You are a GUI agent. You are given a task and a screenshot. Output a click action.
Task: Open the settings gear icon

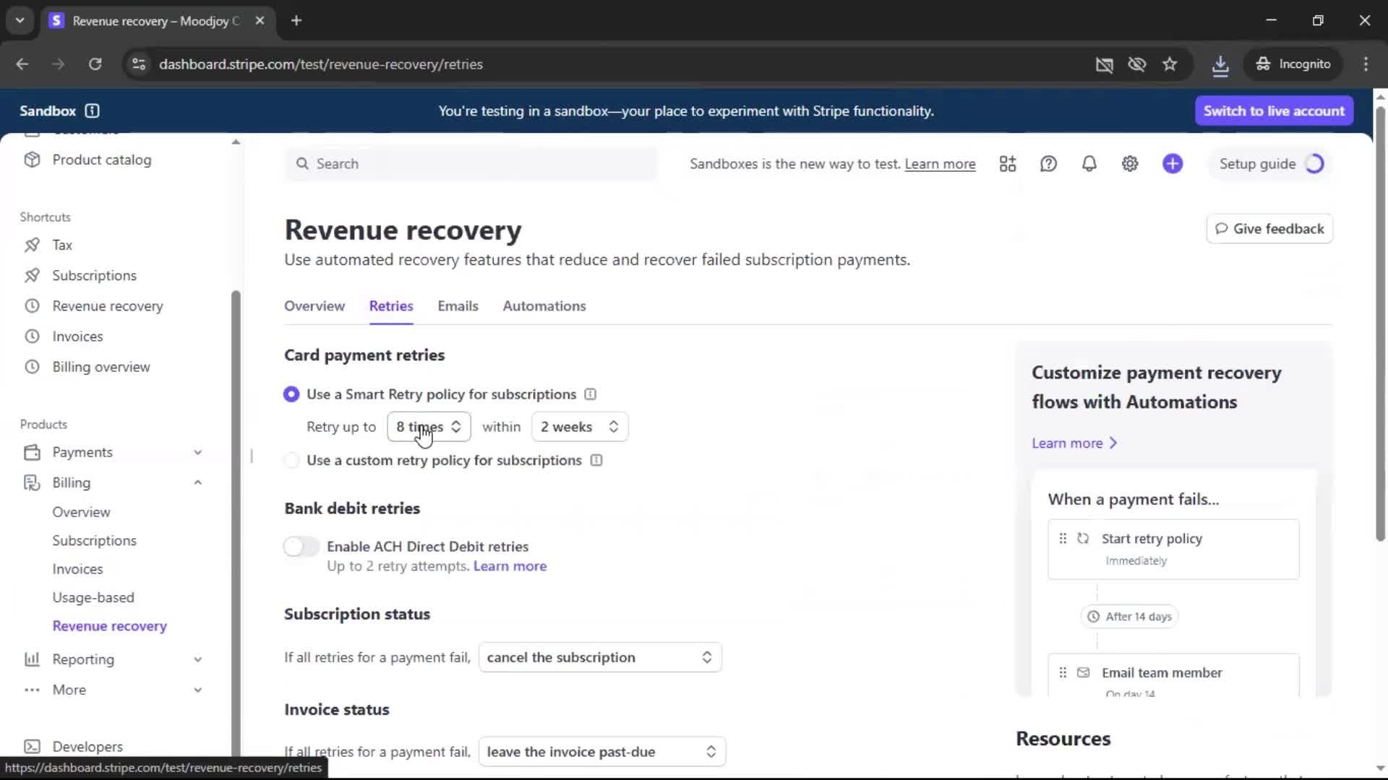(1130, 164)
